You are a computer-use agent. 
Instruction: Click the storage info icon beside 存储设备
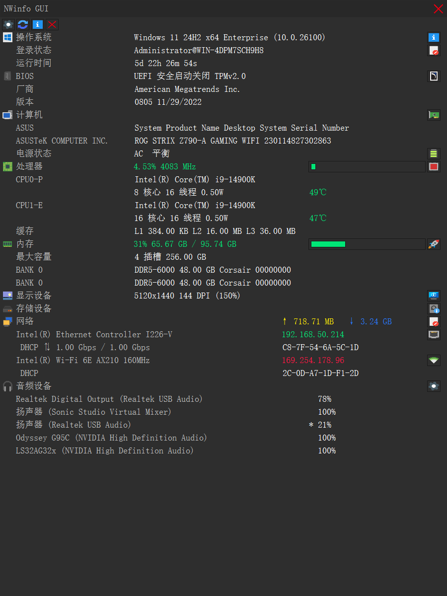coord(433,308)
